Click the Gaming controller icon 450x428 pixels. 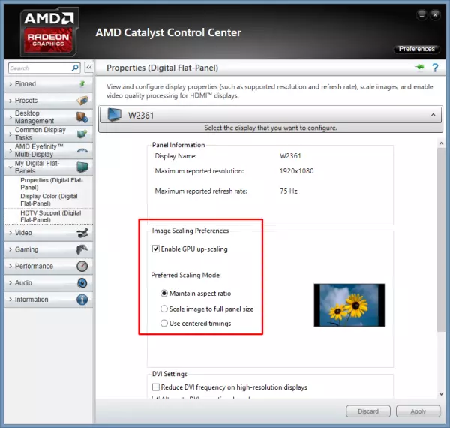[82, 249]
